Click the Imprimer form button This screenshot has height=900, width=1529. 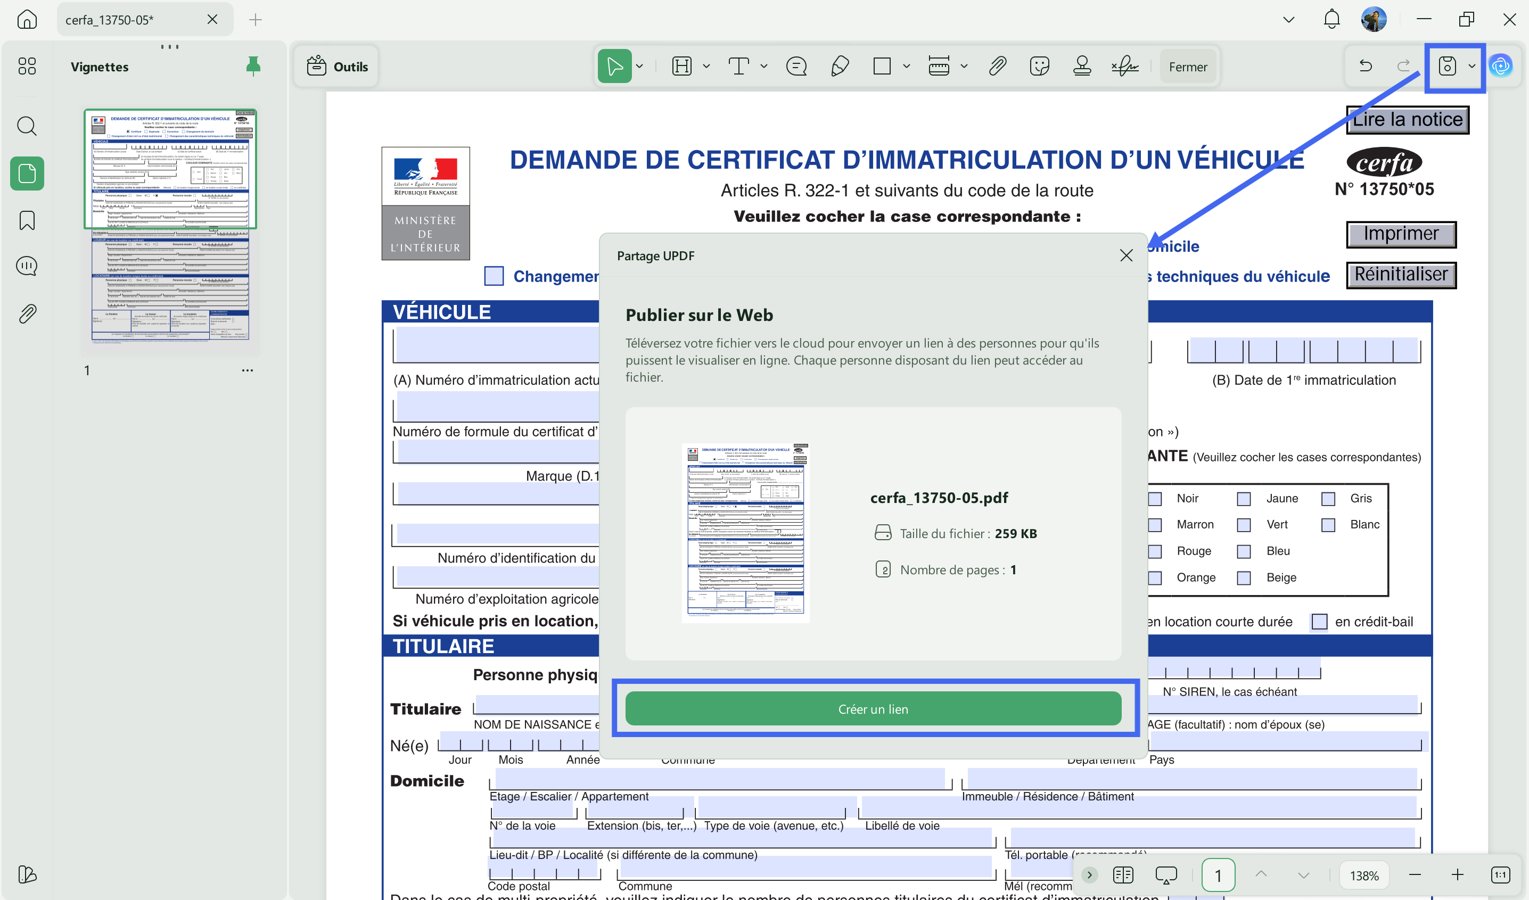(x=1401, y=234)
